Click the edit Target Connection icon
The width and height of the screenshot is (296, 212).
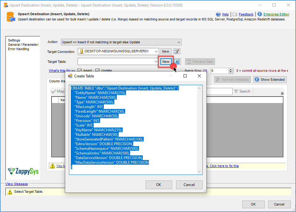tap(177, 51)
